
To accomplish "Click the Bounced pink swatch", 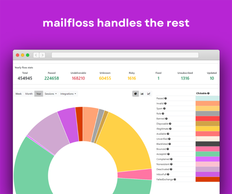I will (x=207, y=149).
